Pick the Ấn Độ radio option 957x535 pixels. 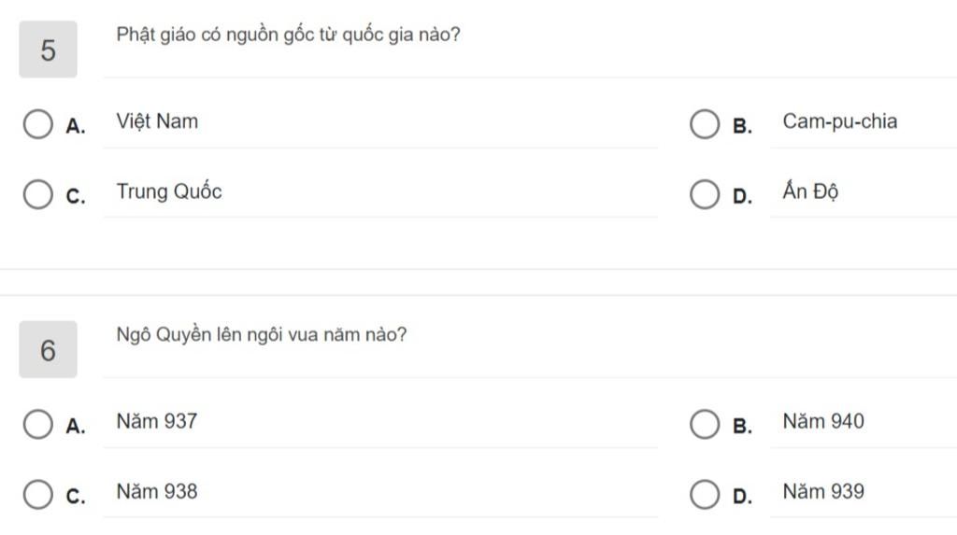point(705,194)
